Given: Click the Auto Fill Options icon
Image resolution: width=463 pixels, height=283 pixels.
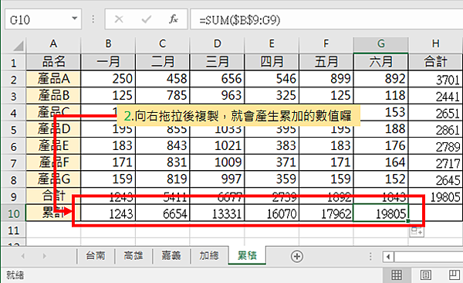Looking at the screenshot, I should pyautogui.click(x=417, y=231).
